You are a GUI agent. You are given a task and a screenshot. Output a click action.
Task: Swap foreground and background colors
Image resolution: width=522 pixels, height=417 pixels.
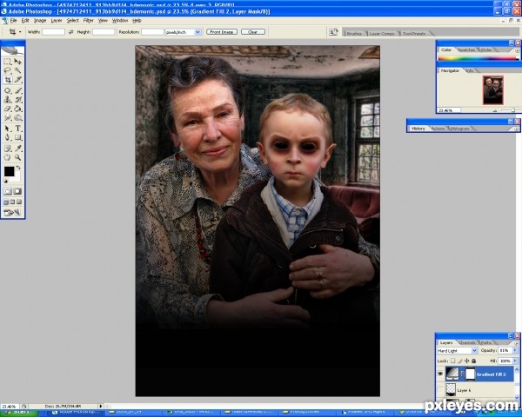[18, 168]
